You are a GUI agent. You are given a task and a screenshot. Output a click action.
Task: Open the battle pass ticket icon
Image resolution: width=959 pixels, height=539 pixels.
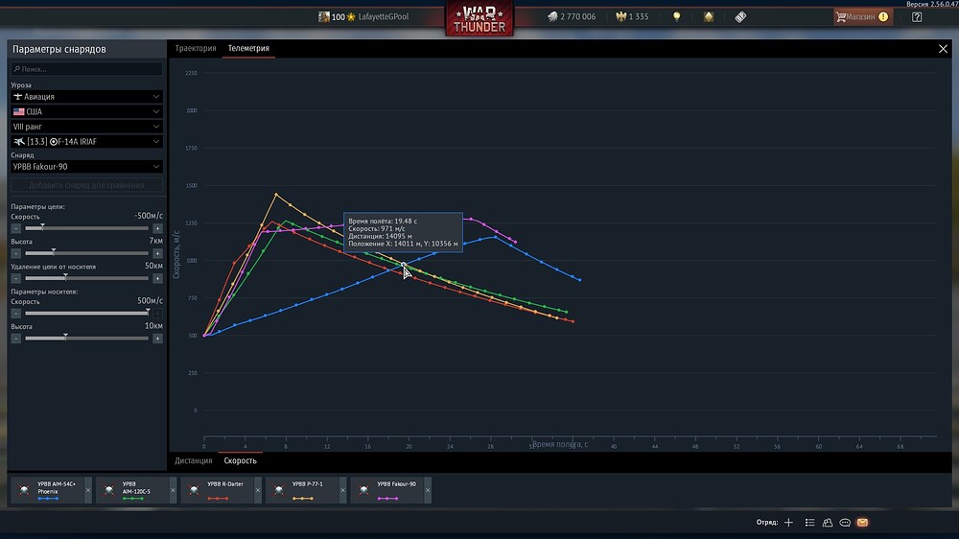pyautogui.click(x=740, y=17)
